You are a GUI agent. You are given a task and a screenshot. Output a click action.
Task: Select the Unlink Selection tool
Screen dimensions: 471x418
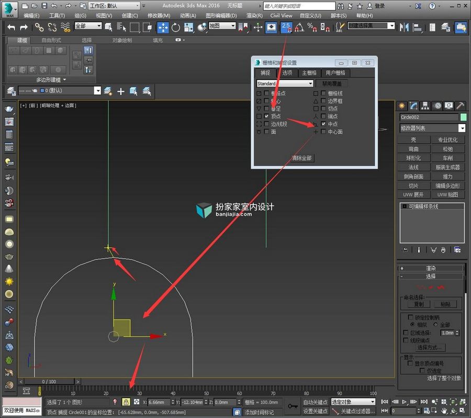pos(52,27)
